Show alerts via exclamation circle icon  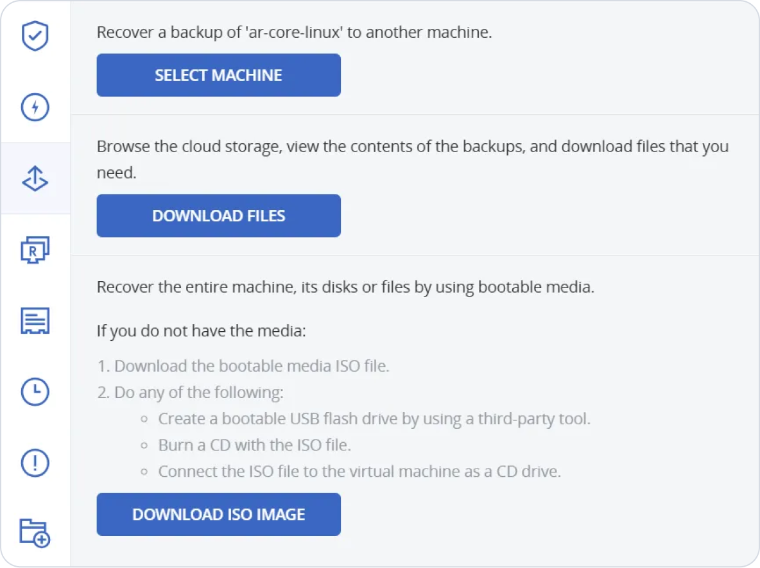(x=35, y=462)
